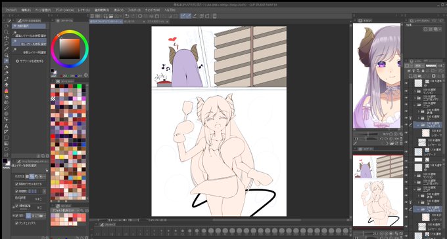Click the Undo arrow in the command bar
The image size is (447, 239).
click(127, 16)
